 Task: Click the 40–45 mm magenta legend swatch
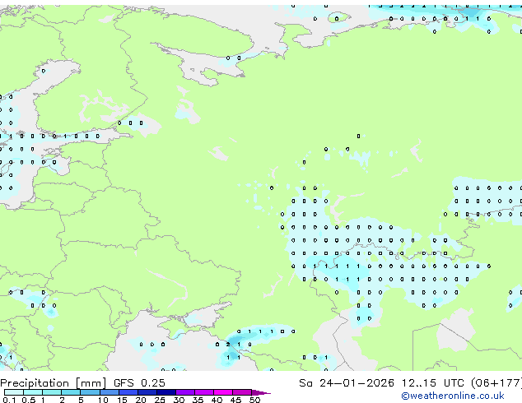pos(223,392)
